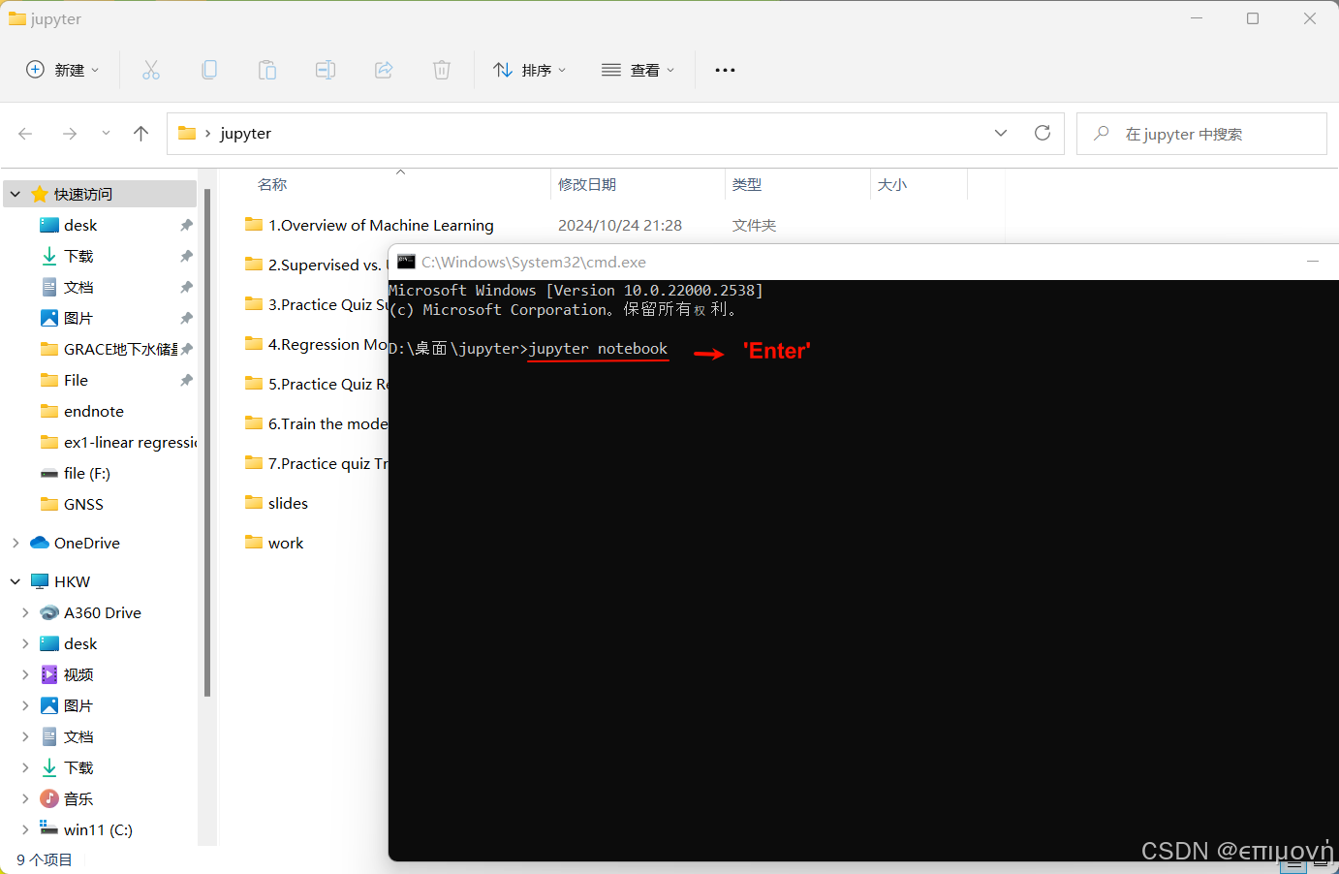Click the jupyter breadcrumb in the address bar
Screen dimensions: 1339x874
244,133
